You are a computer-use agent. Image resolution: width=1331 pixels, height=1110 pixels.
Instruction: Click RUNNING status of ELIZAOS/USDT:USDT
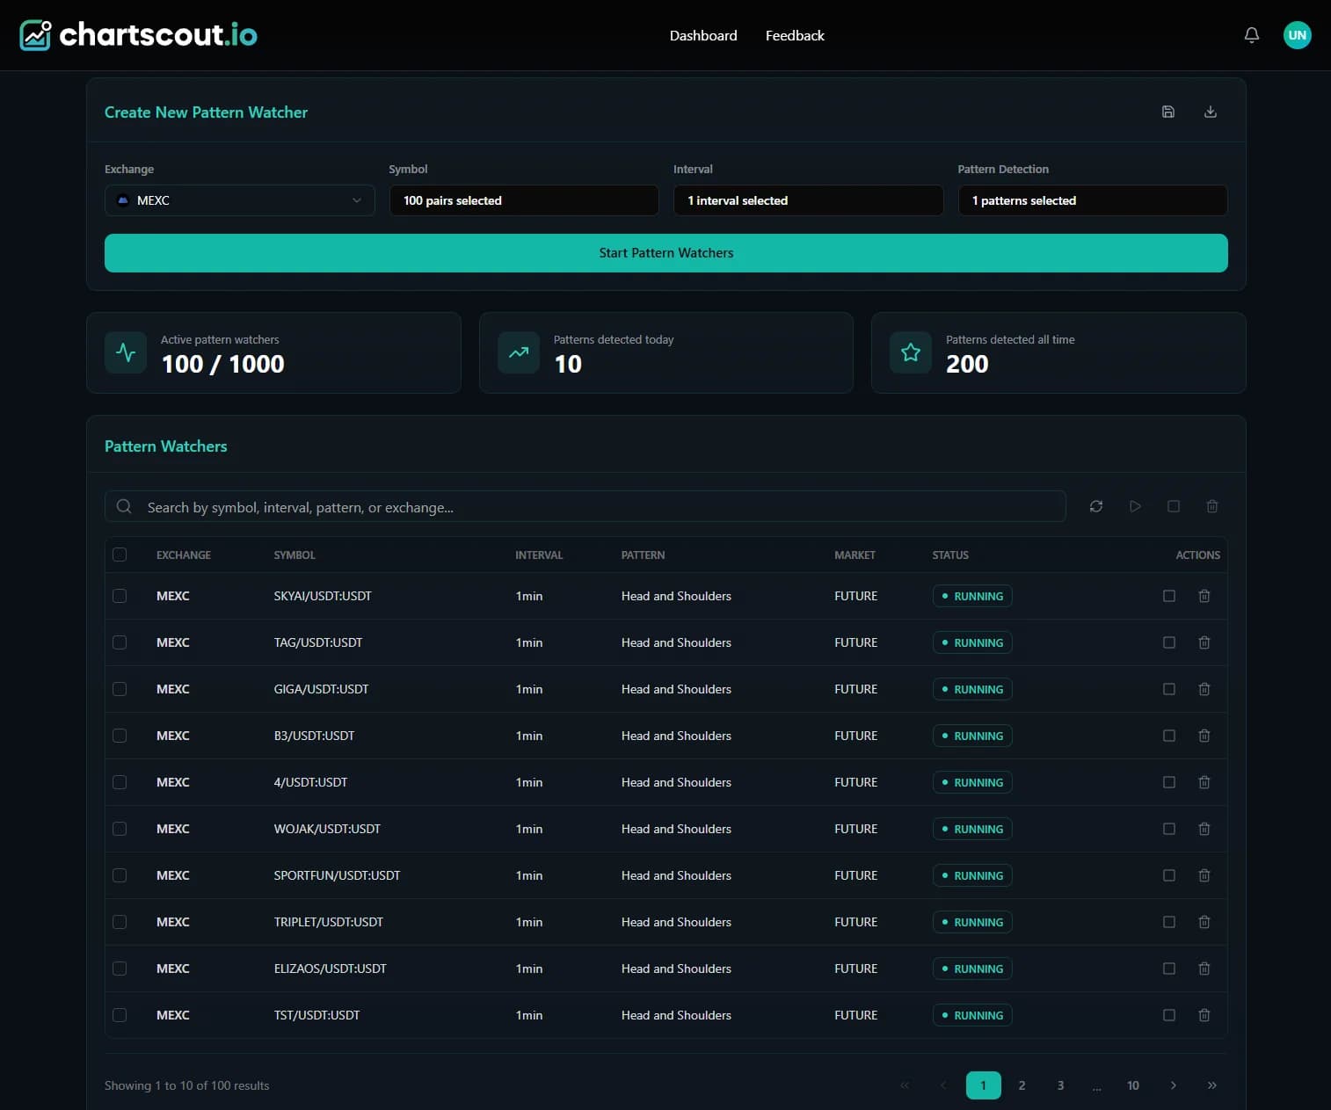972,969
